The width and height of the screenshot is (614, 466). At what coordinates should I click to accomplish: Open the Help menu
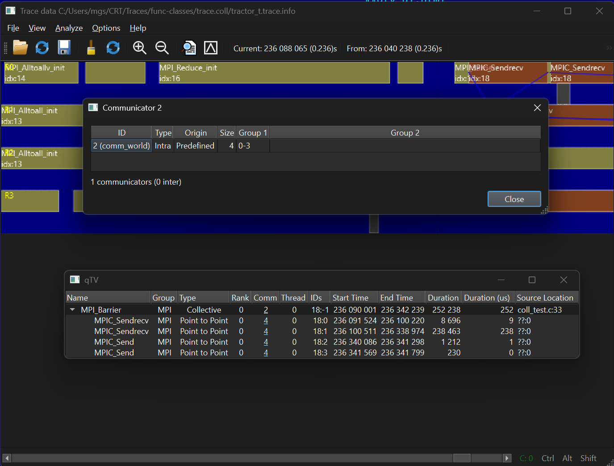click(x=138, y=28)
